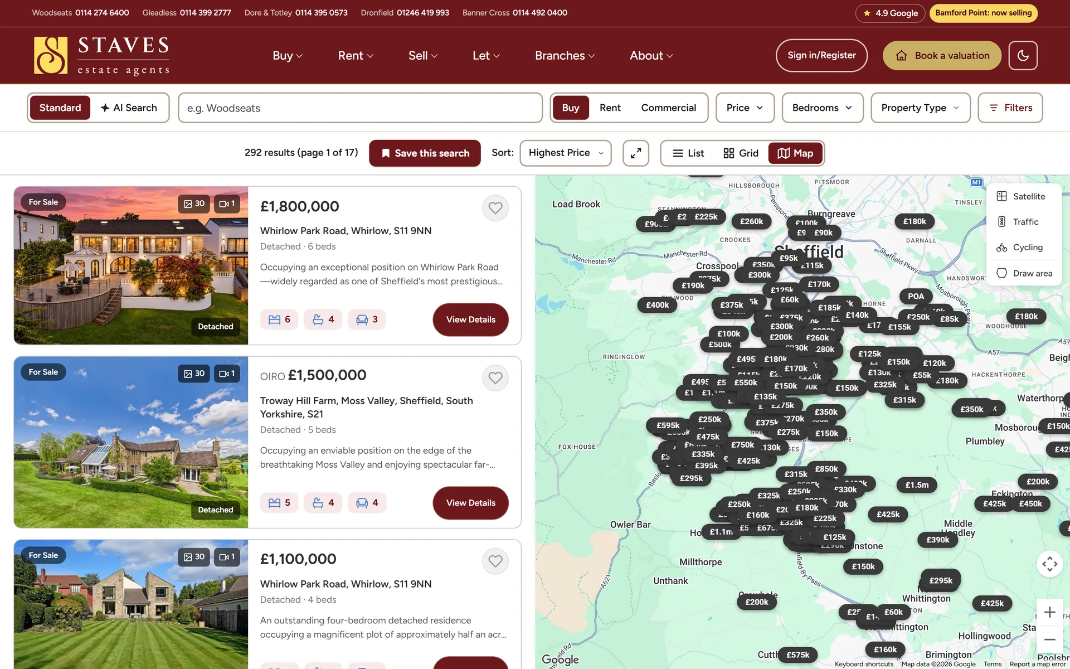The image size is (1070, 669).
Task: Switch to Grid view
Action: click(741, 153)
